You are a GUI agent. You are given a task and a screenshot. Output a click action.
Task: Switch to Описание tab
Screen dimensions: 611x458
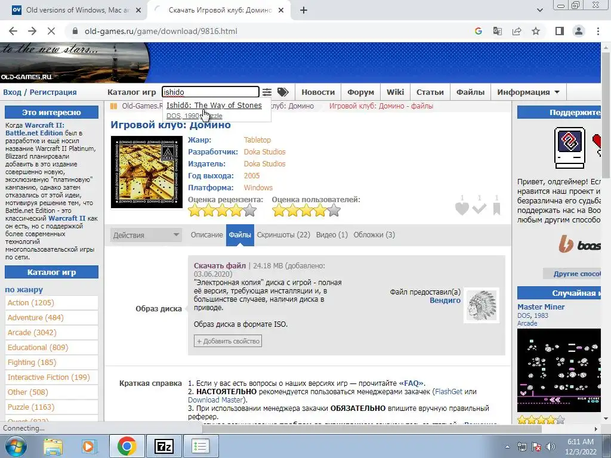206,235
